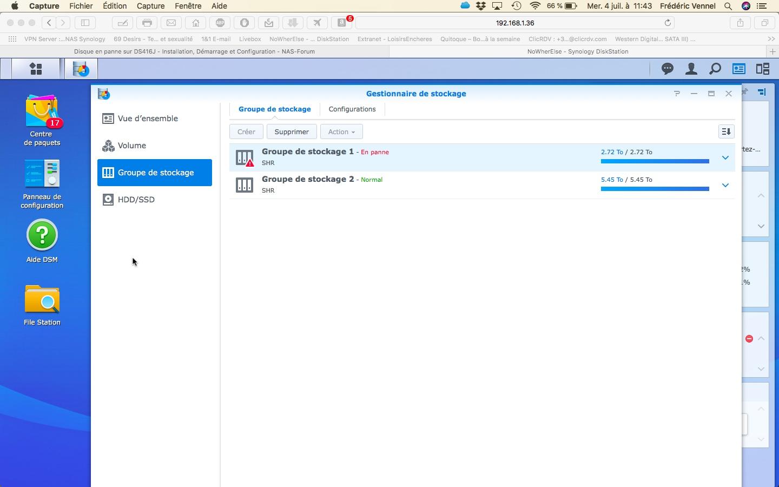
Task: Select Vue d'ensemble in sidebar
Action: pyautogui.click(x=148, y=119)
